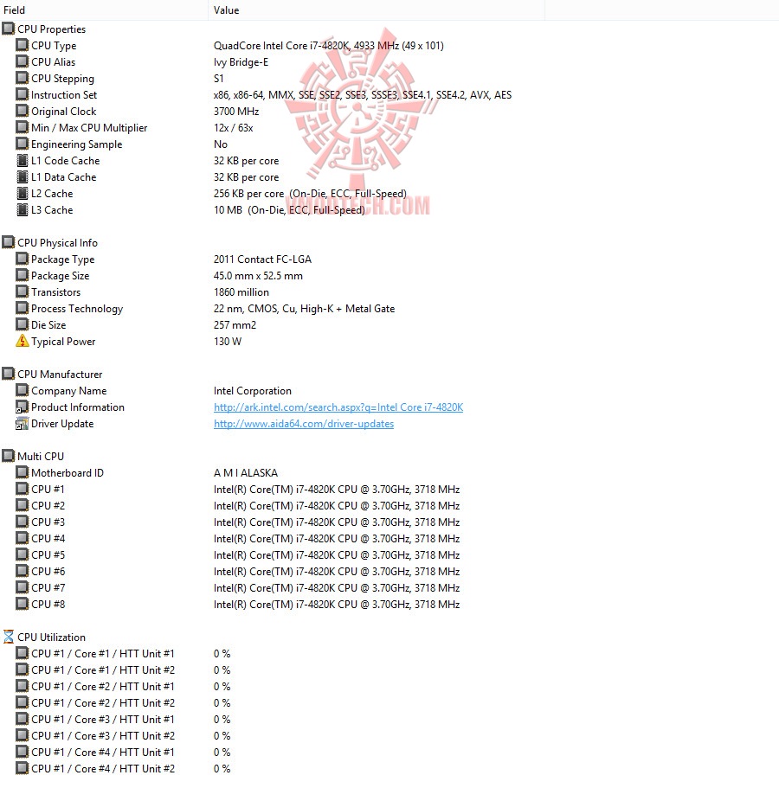Click the icon beside CPU #8 row

(x=23, y=604)
